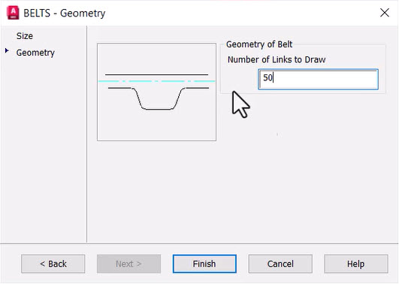Select the Geometry step in the sidebar
399x284 pixels.
(35, 53)
